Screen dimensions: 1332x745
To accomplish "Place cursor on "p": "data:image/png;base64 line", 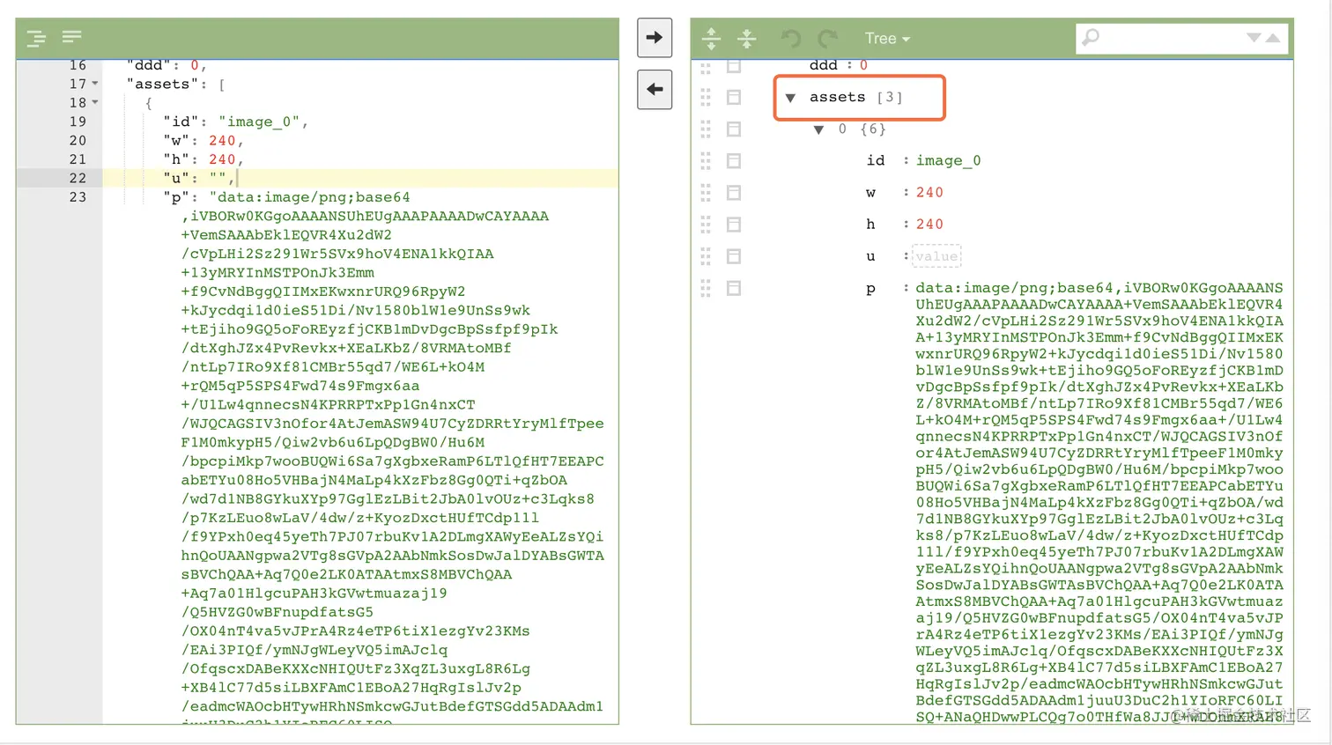I will click(286, 197).
